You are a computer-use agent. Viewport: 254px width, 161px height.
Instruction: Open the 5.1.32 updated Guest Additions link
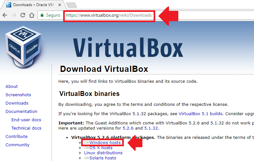click(x=151, y=128)
